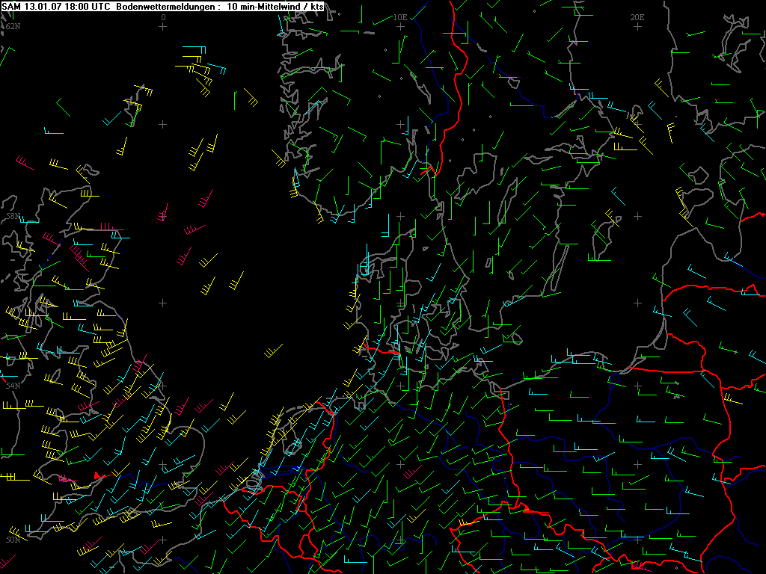Click the 58N latitude label
766x574 pixels.
[x=12, y=216]
